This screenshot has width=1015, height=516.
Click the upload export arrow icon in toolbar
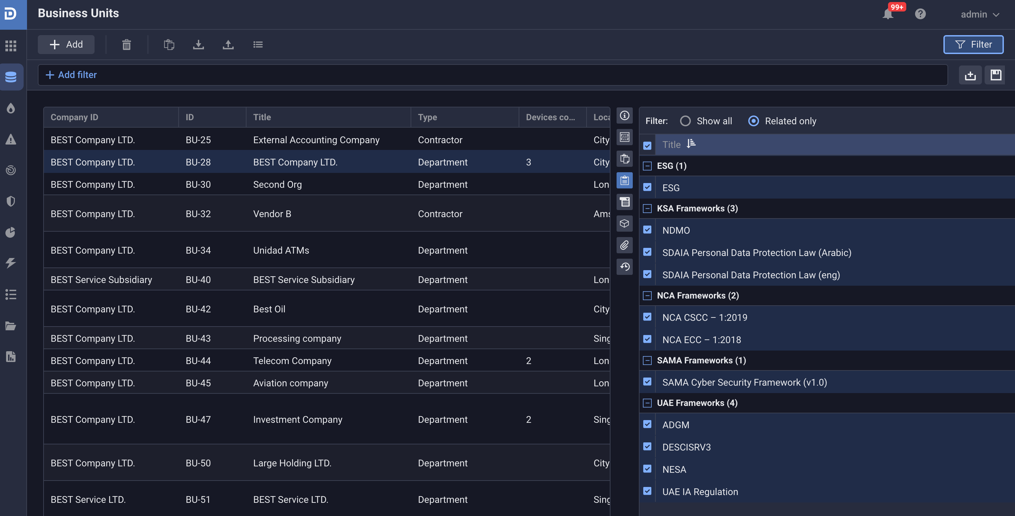click(228, 45)
